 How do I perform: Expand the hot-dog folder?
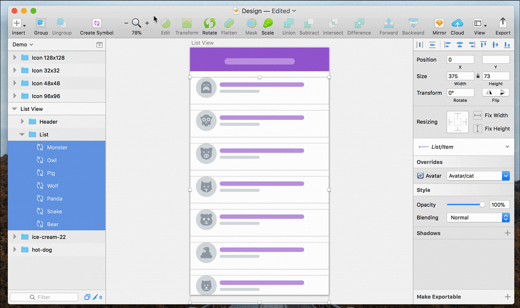coord(15,250)
